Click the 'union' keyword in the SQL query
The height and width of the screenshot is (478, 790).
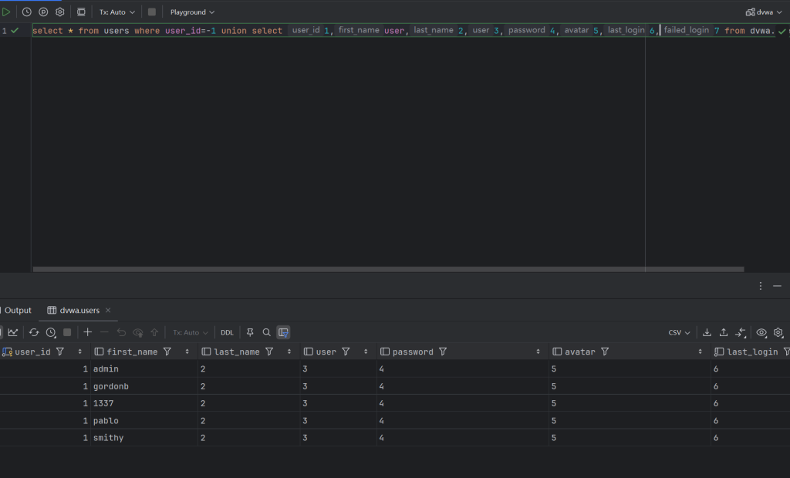click(x=234, y=31)
